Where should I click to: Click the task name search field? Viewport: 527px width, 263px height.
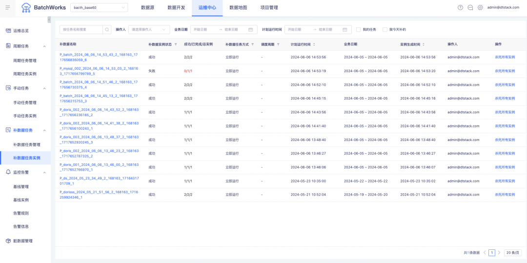click(81, 30)
